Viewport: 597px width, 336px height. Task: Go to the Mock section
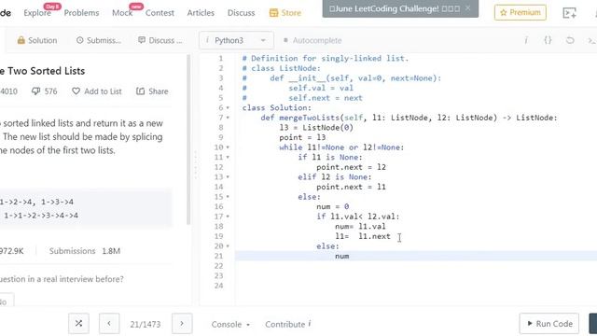pos(122,13)
